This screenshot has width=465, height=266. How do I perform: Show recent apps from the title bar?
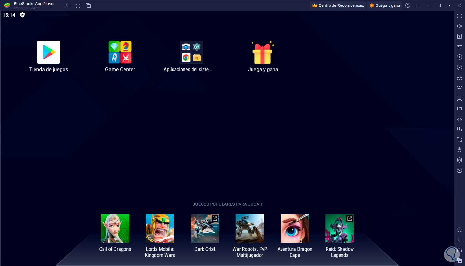[88, 5]
